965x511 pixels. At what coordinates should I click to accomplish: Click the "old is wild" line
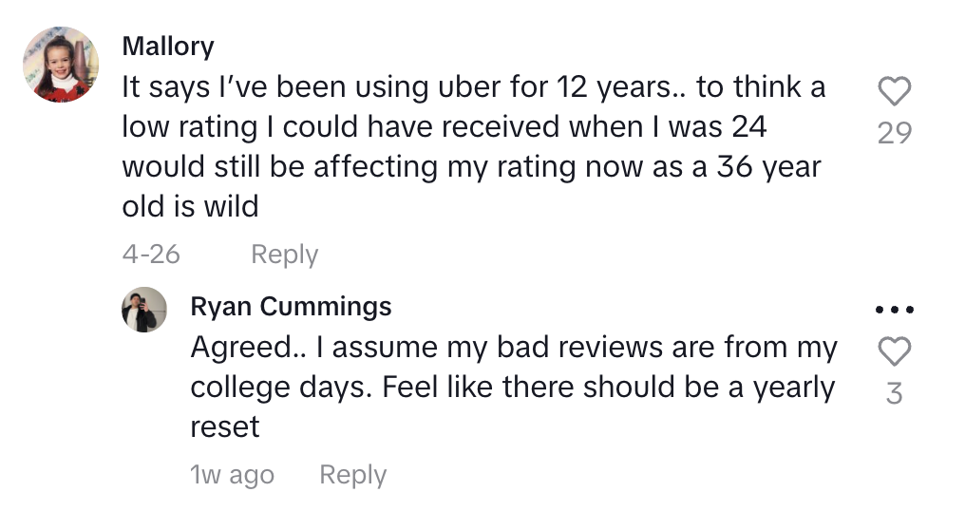tap(190, 206)
